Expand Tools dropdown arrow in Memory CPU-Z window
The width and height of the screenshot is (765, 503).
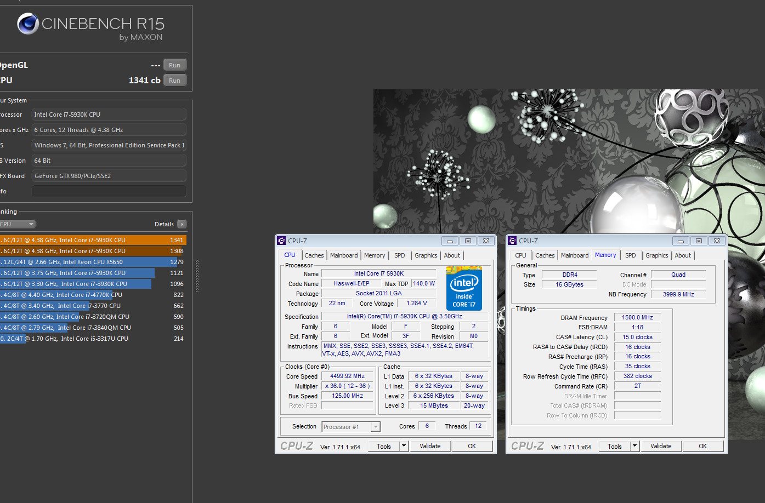point(635,446)
